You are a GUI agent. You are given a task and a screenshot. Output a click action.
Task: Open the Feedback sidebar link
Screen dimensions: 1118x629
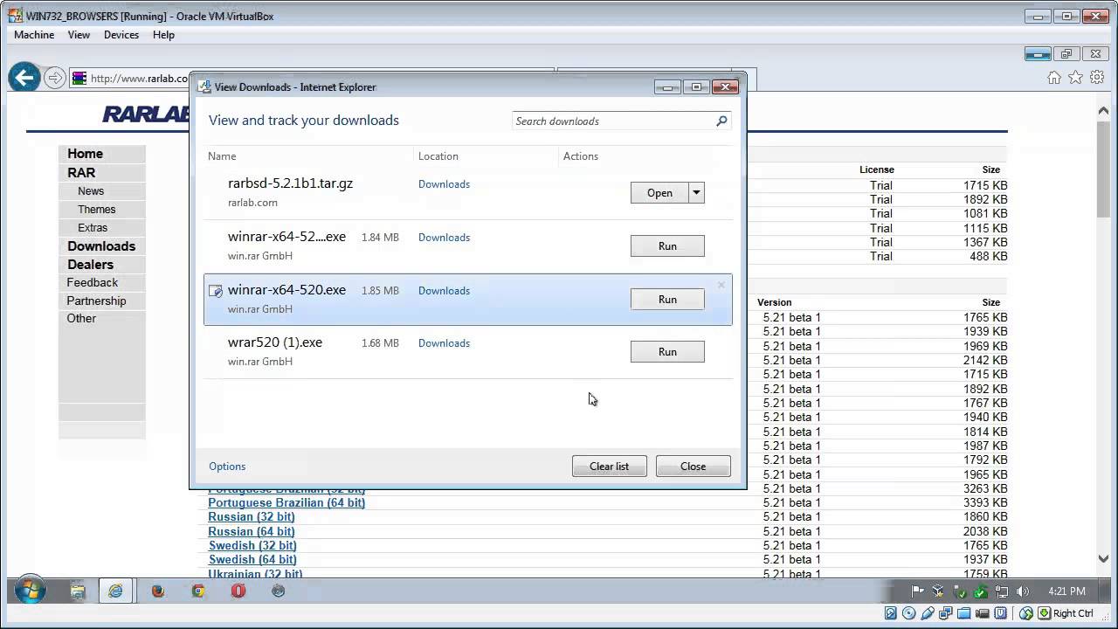tap(92, 283)
